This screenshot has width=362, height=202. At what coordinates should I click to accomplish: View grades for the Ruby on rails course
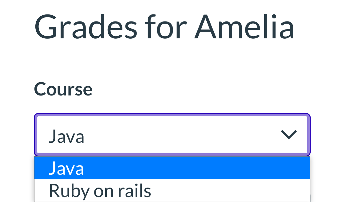click(x=172, y=191)
